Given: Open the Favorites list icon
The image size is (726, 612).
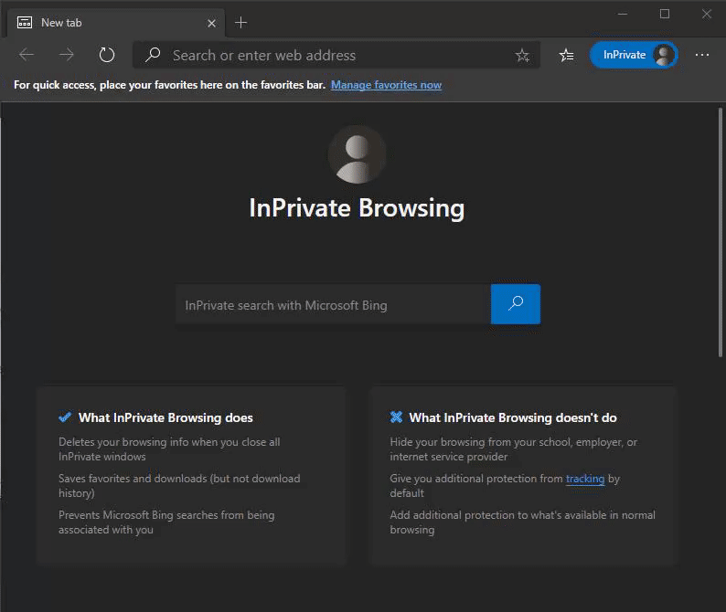Looking at the screenshot, I should (566, 56).
